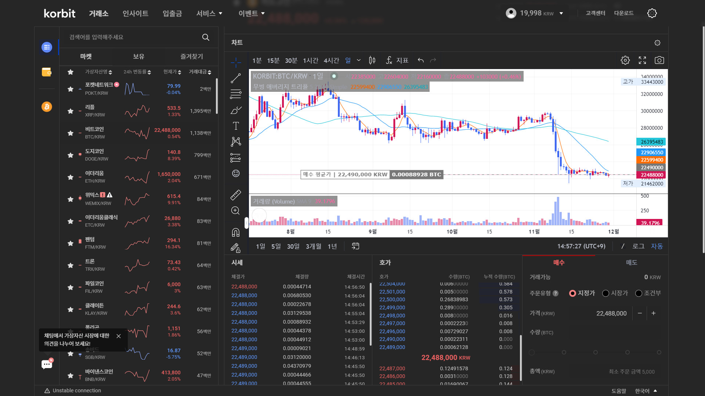705x396 pixels.
Task: Open 한국어 language selector
Action: tap(646, 391)
